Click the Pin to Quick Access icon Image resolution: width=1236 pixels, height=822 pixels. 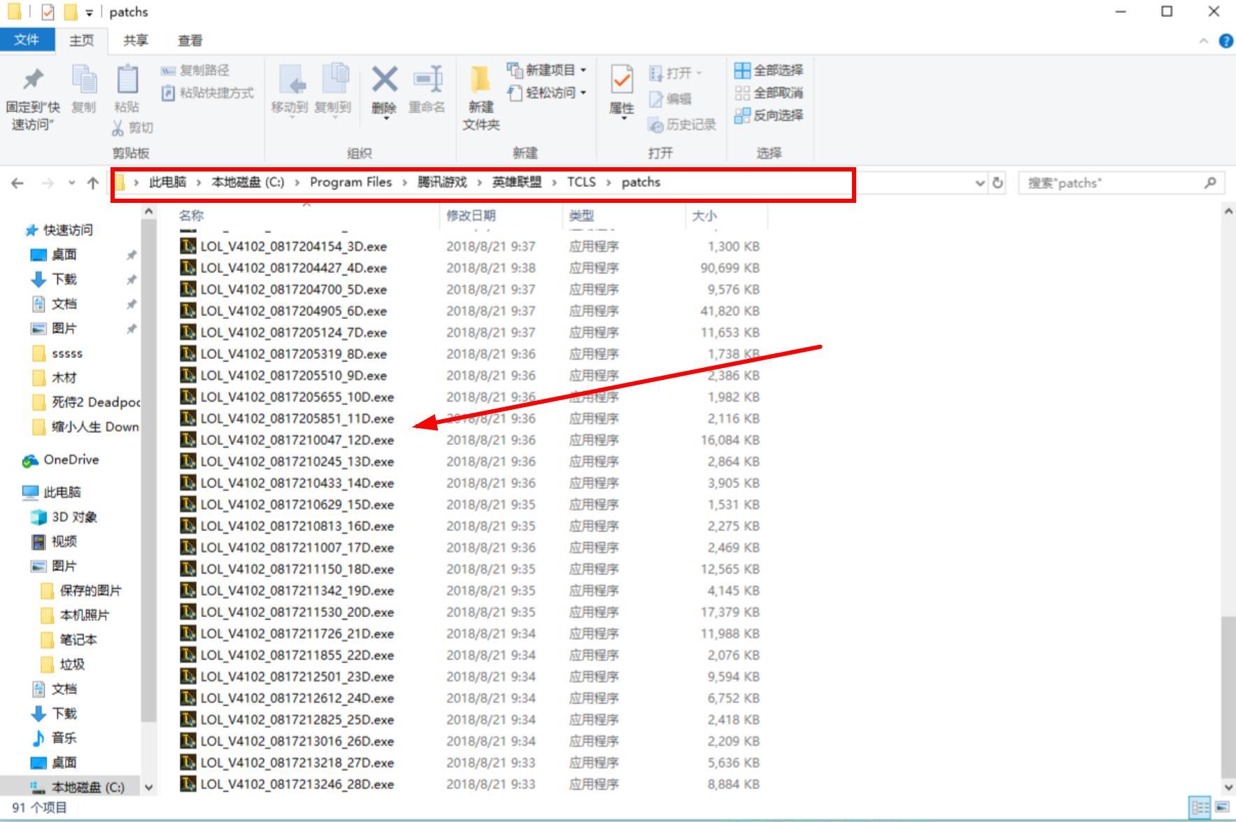(x=33, y=79)
